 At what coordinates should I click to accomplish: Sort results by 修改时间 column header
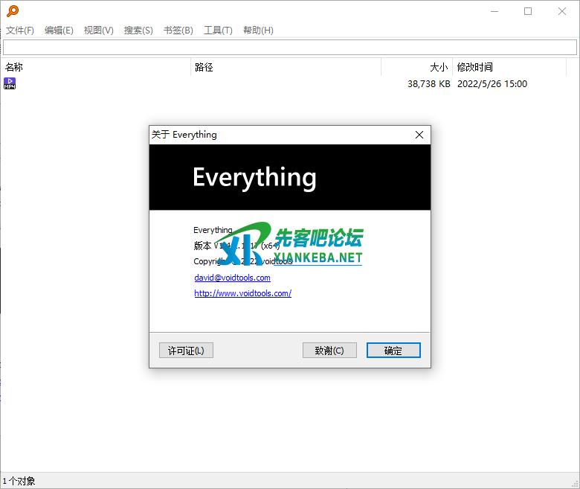coord(513,67)
